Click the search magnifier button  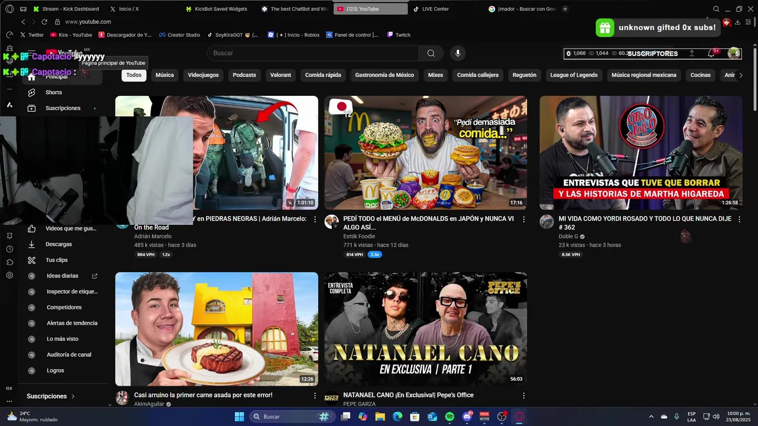431,53
